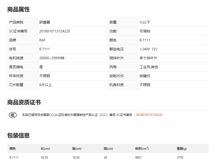
Task: Click the 包装信息 section heading
Action: pos(18,136)
